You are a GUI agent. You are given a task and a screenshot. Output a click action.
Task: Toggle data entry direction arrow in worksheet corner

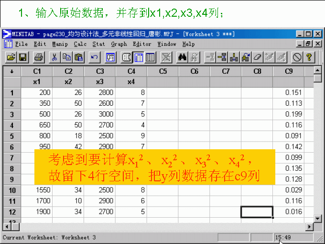coord(12,71)
